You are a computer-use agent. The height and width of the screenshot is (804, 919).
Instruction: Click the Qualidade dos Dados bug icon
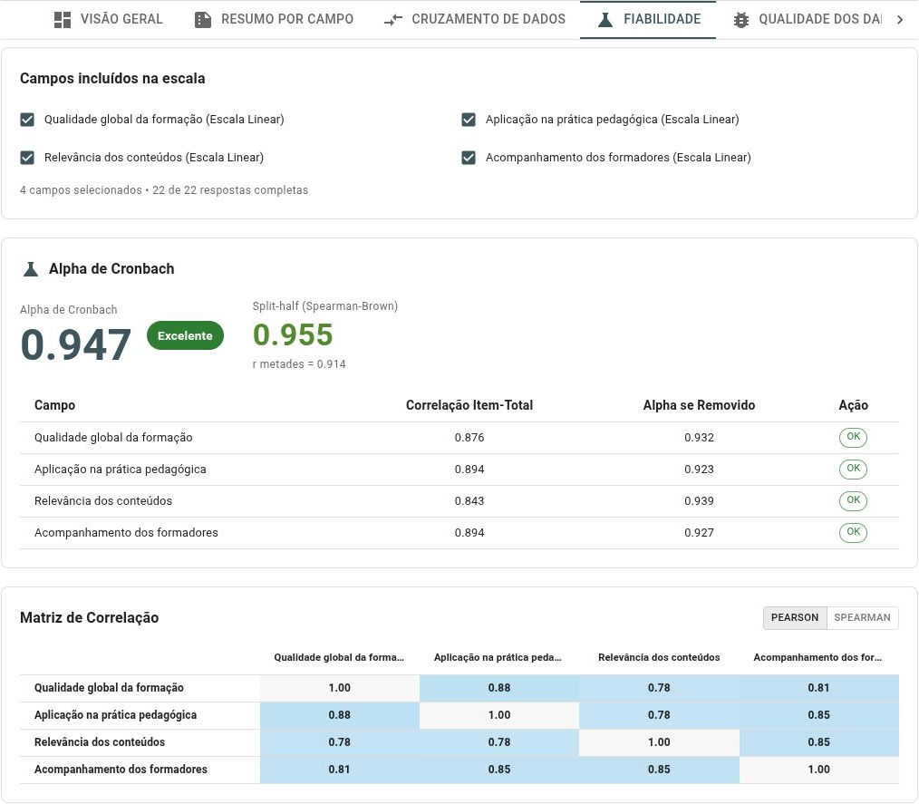[740, 19]
